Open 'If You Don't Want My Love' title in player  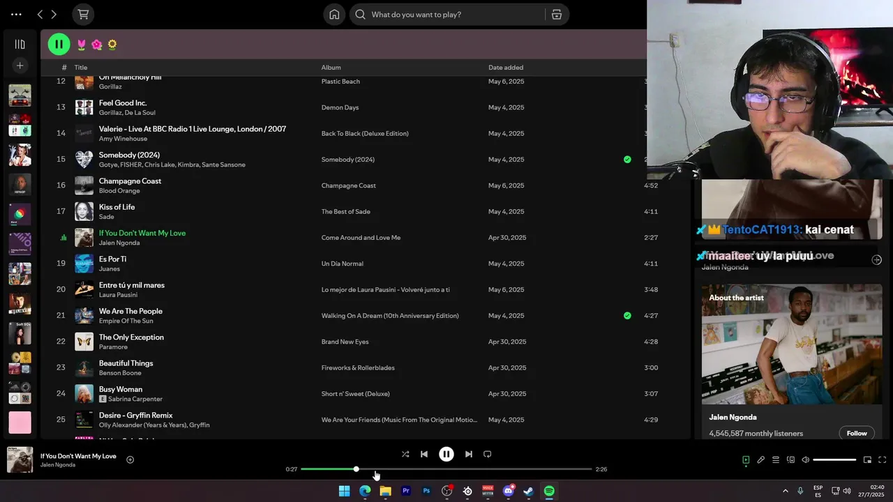(78, 456)
